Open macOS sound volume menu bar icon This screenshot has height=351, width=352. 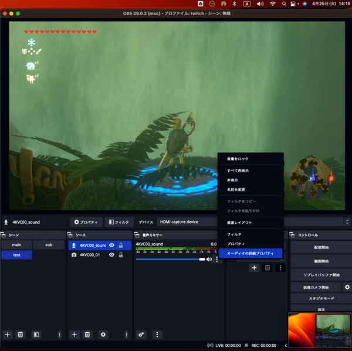[x=260, y=4]
